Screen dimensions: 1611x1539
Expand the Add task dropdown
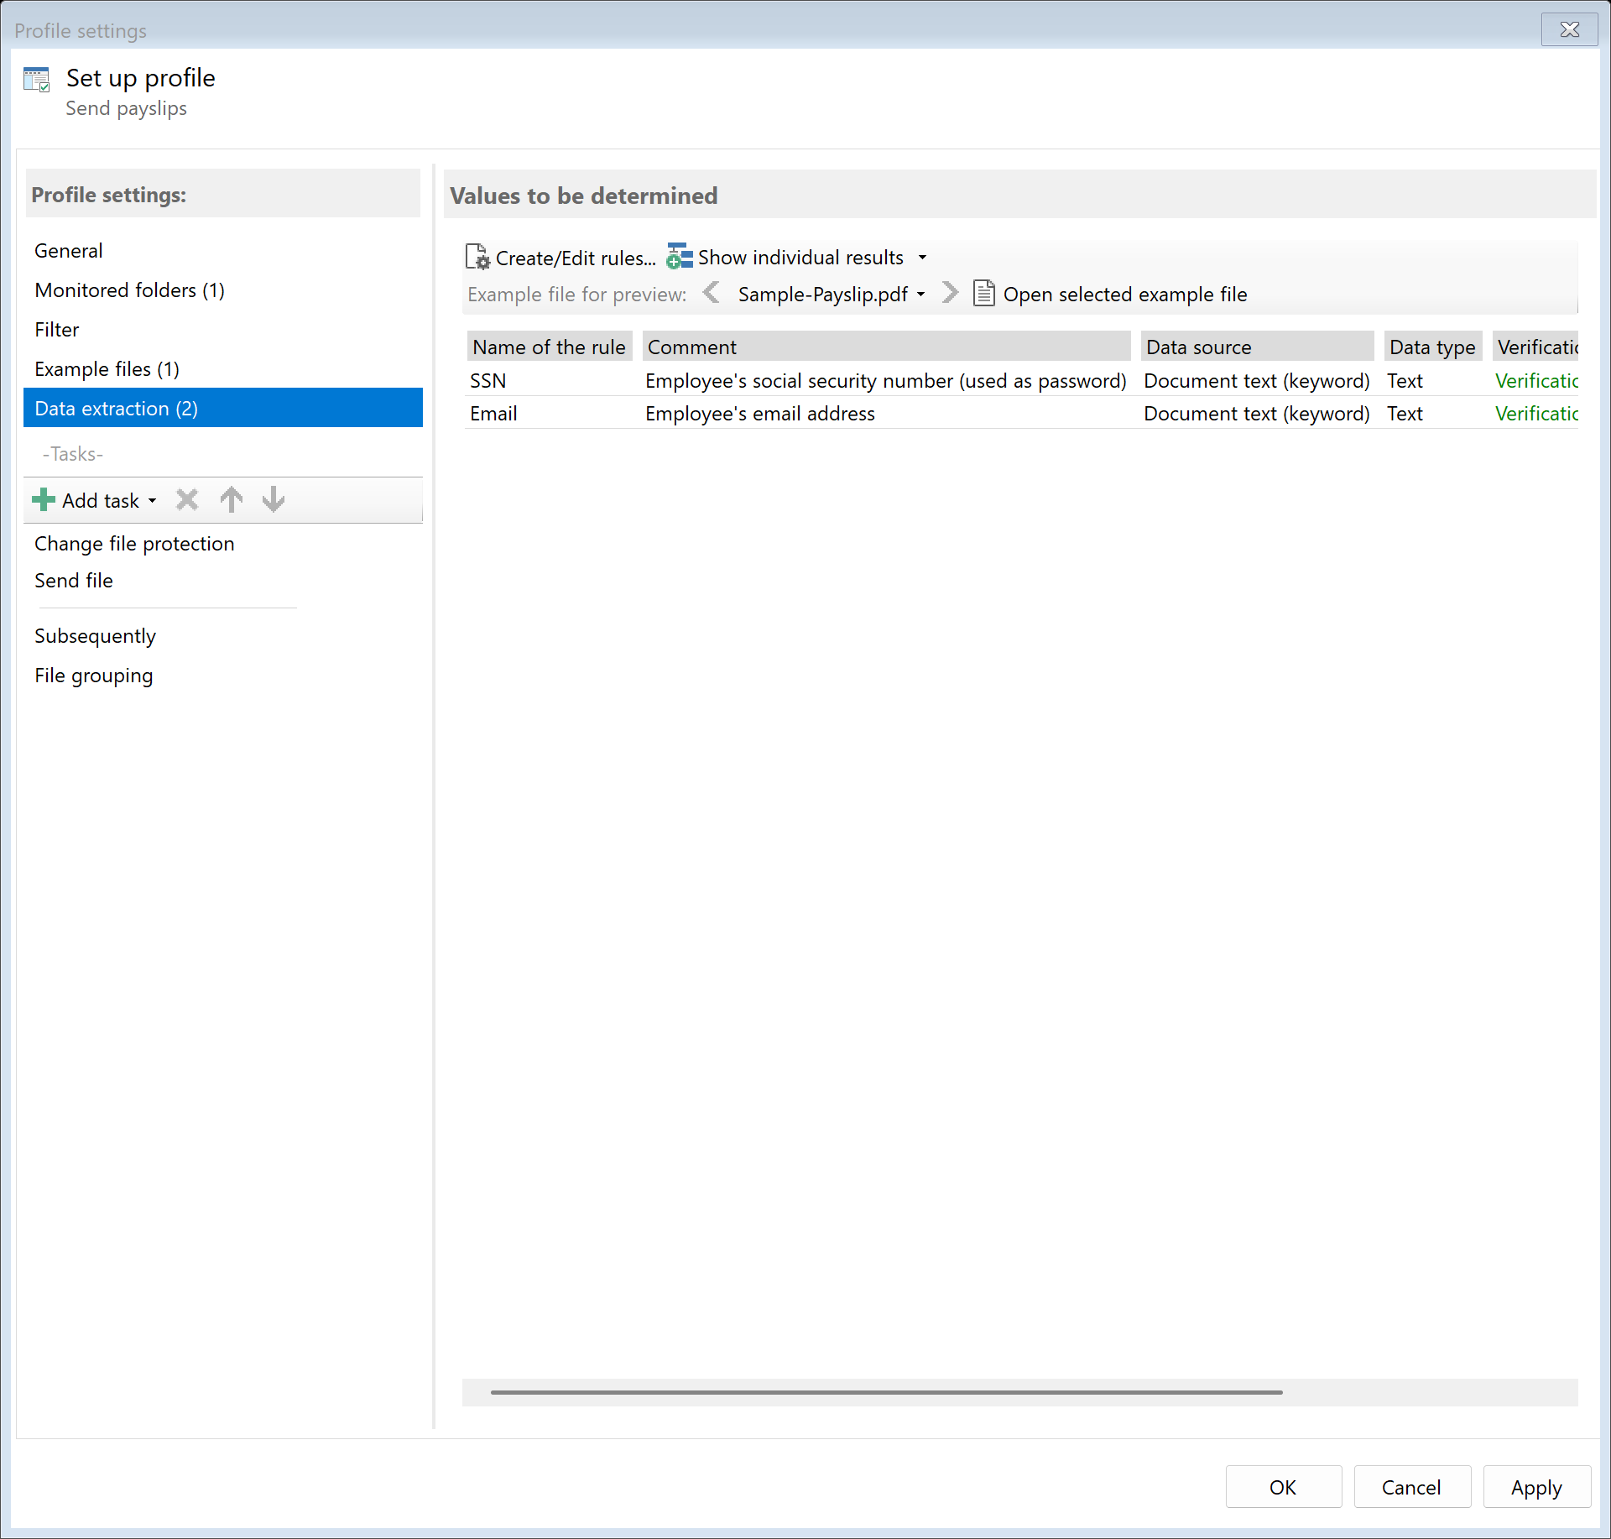pos(153,499)
